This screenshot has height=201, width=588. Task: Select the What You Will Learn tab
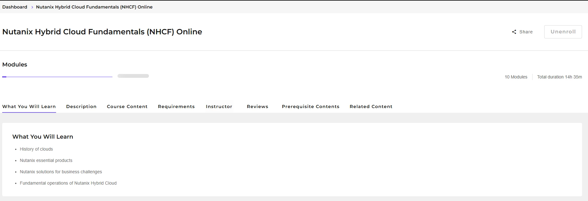coord(29,106)
